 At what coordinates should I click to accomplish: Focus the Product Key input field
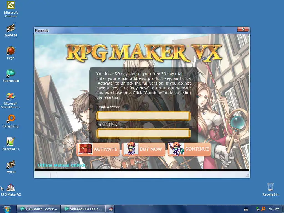tap(143, 133)
